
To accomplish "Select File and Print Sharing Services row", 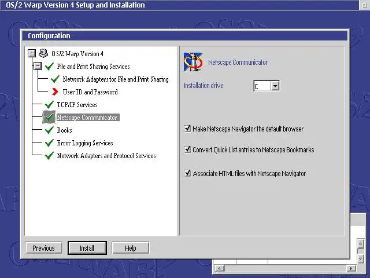I will (94, 67).
